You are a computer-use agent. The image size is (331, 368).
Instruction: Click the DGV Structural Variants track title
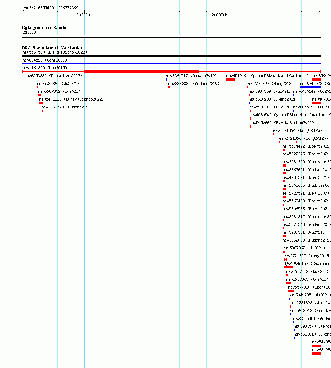pos(52,48)
